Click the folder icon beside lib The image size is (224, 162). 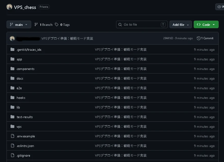point(12,107)
